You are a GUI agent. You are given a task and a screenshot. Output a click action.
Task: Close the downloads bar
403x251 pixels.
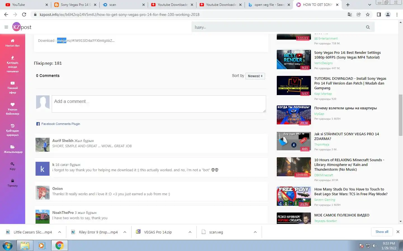tap(398, 232)
